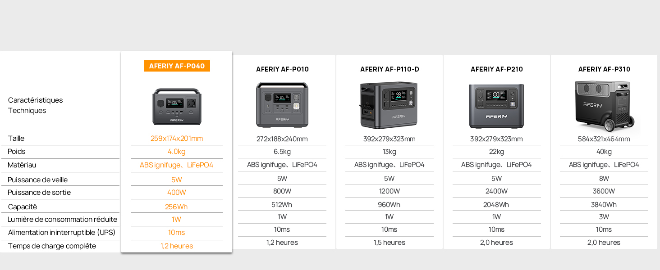Click the 8W standby power value
This screenshot has height=270, width=660.
coord(604,179)
